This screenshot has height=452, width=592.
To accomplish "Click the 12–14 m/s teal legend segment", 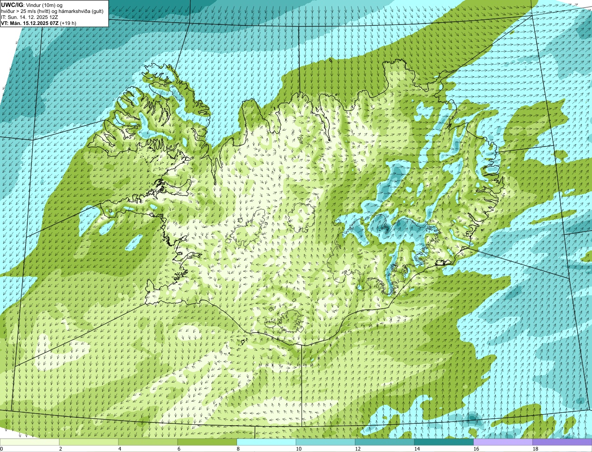I will click(x=385, y=442).
